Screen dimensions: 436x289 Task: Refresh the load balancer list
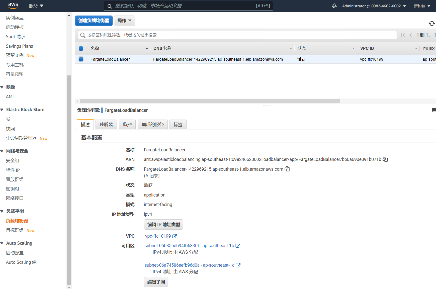(x=431, y=23)
